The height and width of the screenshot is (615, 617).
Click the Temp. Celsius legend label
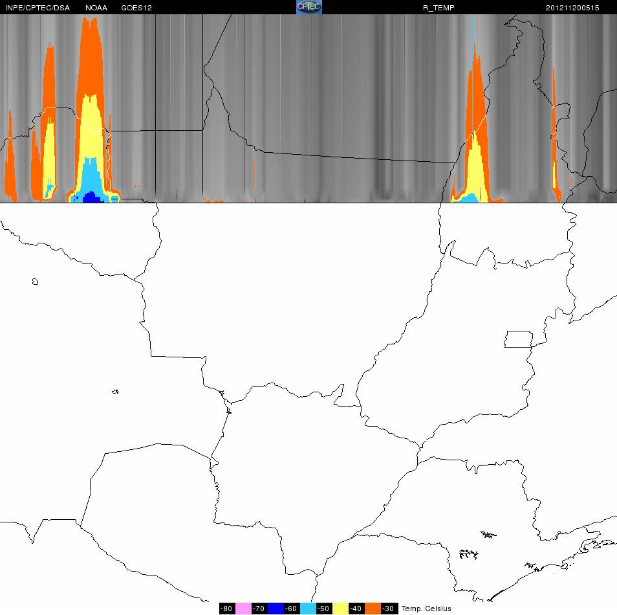pyautogui.click(x=426, y=609)
